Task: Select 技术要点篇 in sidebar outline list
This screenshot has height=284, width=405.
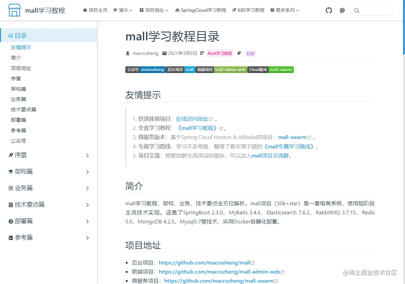Action: click(24, 110)
